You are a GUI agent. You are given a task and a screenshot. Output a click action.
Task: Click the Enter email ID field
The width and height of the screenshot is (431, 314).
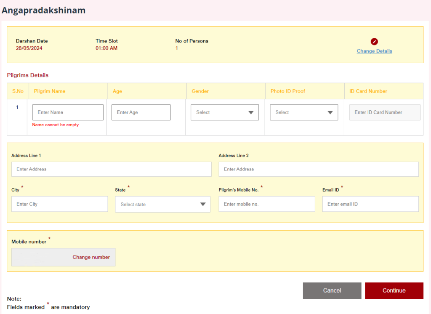pos(370,204)
